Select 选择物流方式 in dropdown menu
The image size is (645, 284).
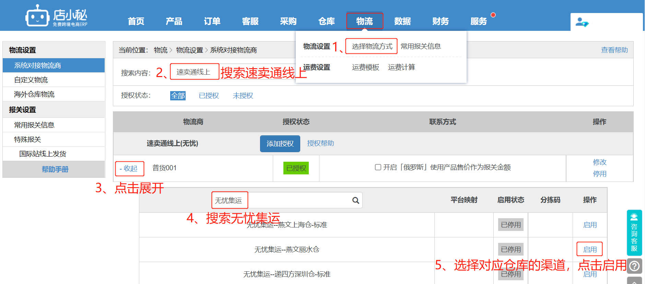pyautogui.click(x=372, y=46)
